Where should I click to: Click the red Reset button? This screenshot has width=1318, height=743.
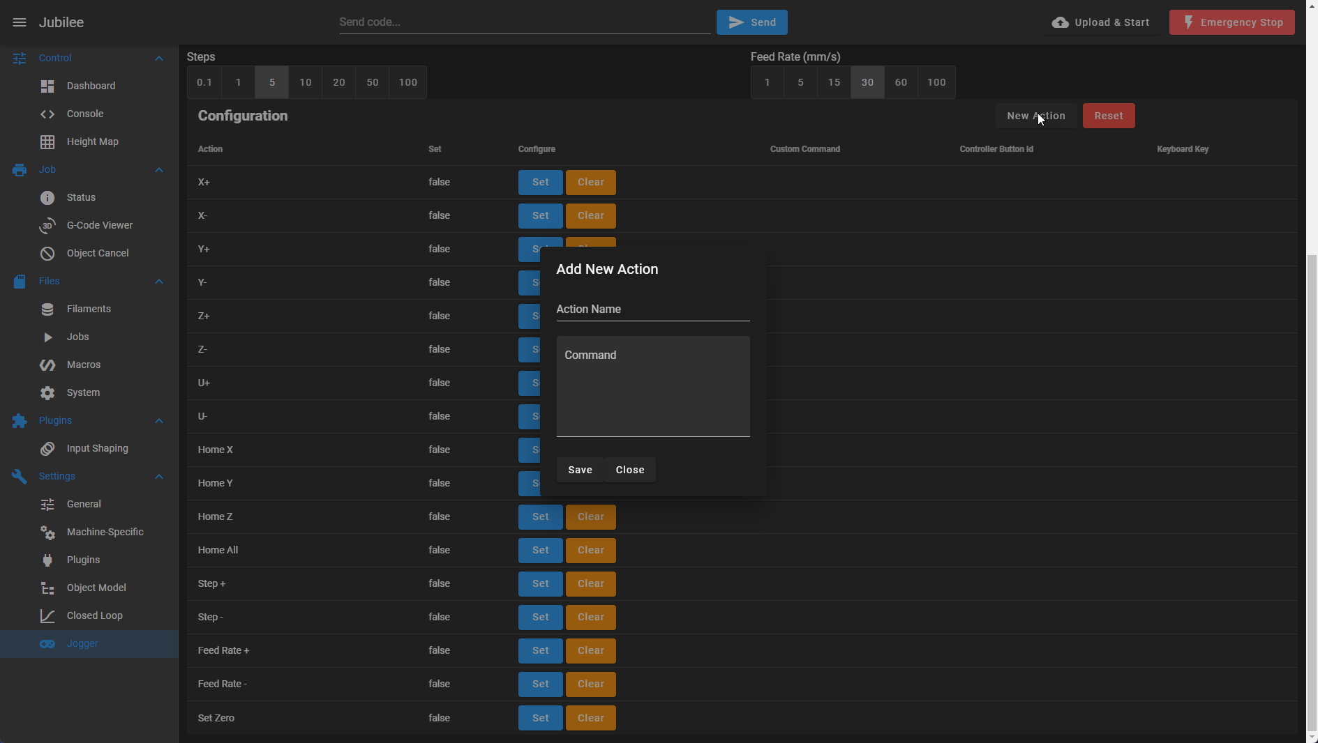(x=1109, y=116)
